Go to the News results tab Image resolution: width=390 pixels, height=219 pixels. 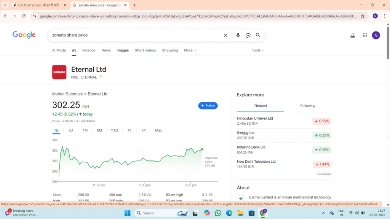(106, 50)
